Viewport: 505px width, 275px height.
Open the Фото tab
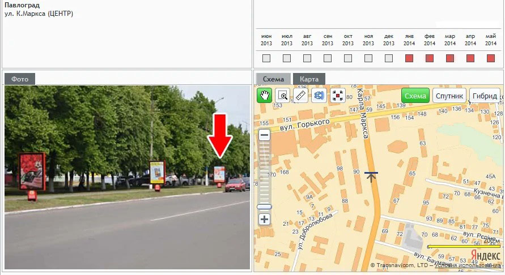click(x=20, y=79)
